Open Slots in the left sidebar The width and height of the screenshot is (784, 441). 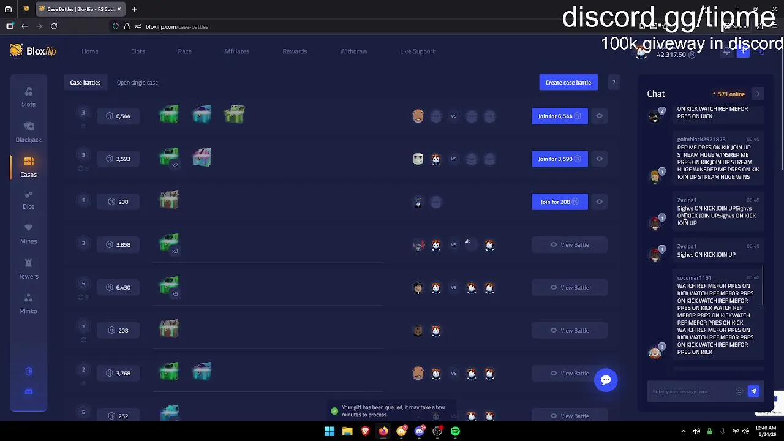click(x=28, y=97)
